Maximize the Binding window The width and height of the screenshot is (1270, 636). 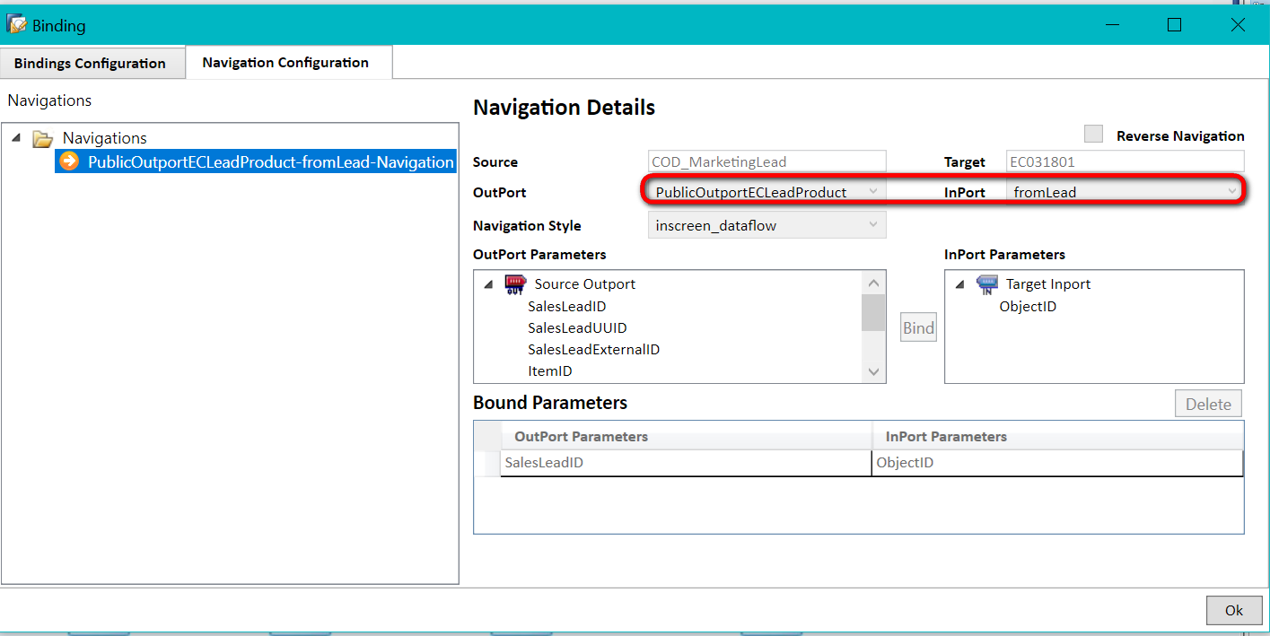click(x=1174, y=25)
